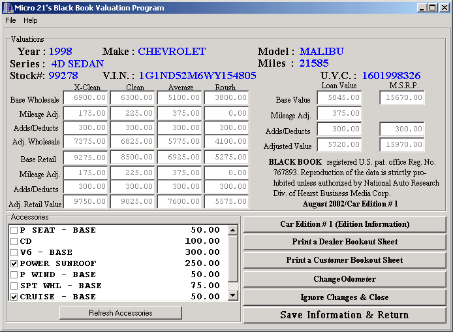Maximize the Black Book window
Image resolution: width=453 pixels, height=332 pixels.
click(433, 8)
